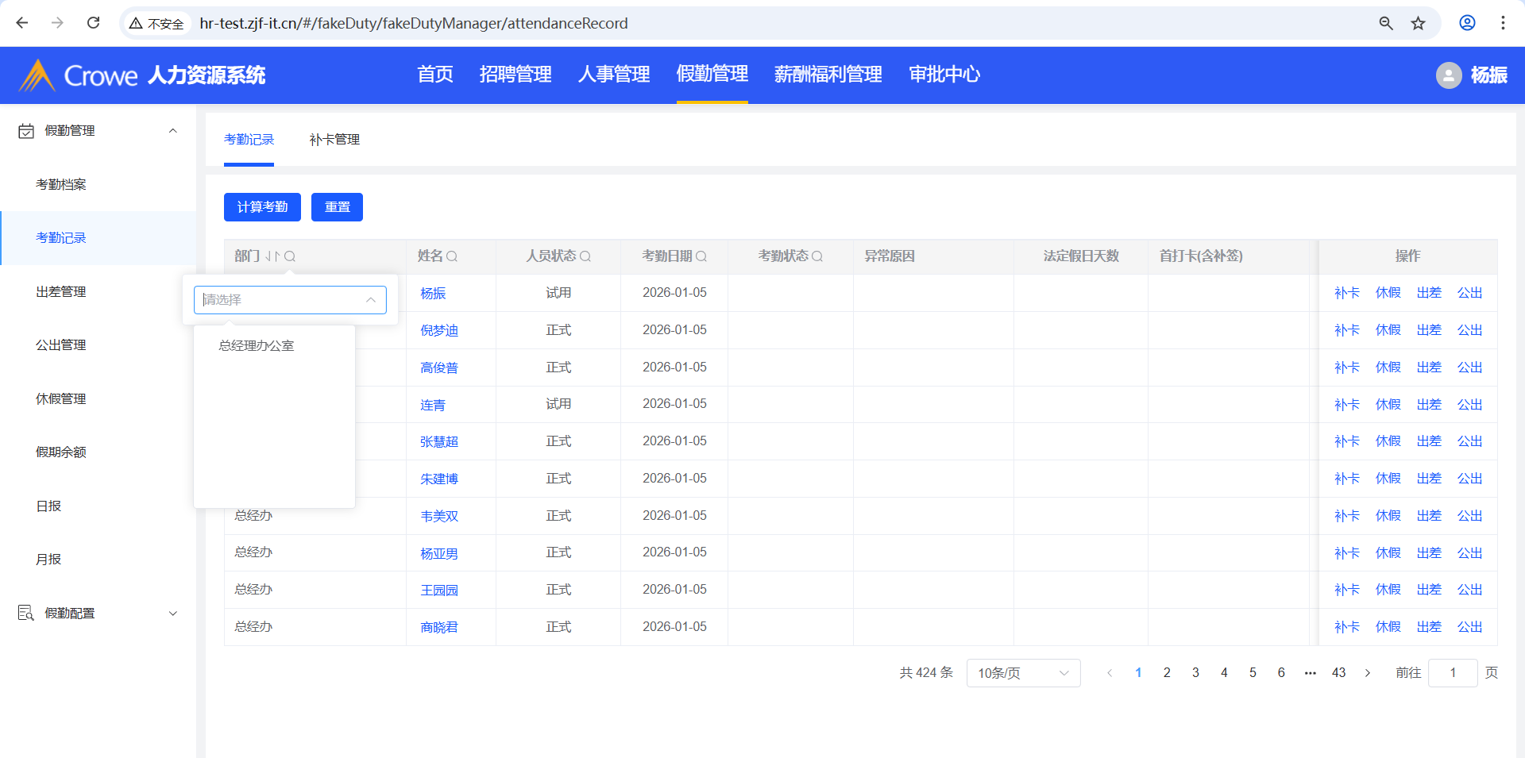Click the 考勤状态 column filter search icon
This screenshot has width=1525, height=758.
pyautogui.click(x=817, y=256)
